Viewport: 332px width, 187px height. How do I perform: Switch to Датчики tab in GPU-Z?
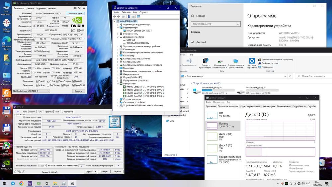tap(30, 9)
